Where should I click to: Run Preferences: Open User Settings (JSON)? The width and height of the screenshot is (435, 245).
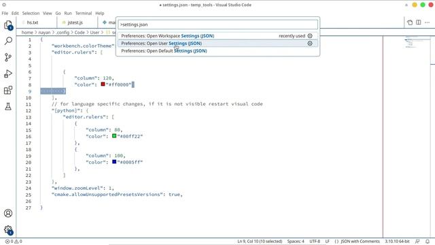click(x=217, y=44)
